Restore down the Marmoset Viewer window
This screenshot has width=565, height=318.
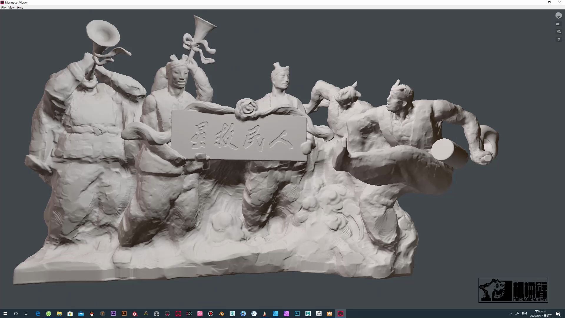point(549,2)
